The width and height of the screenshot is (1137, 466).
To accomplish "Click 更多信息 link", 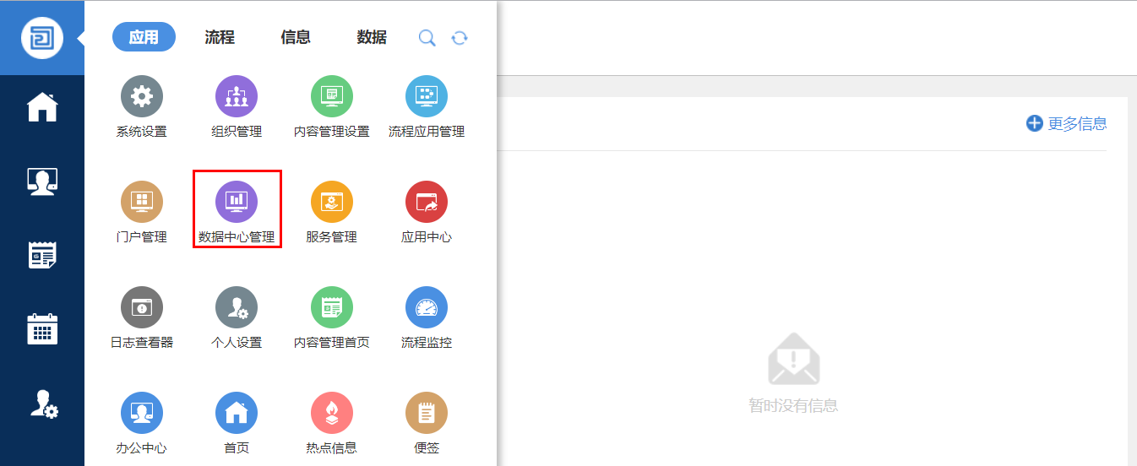I will point(1067,124).
